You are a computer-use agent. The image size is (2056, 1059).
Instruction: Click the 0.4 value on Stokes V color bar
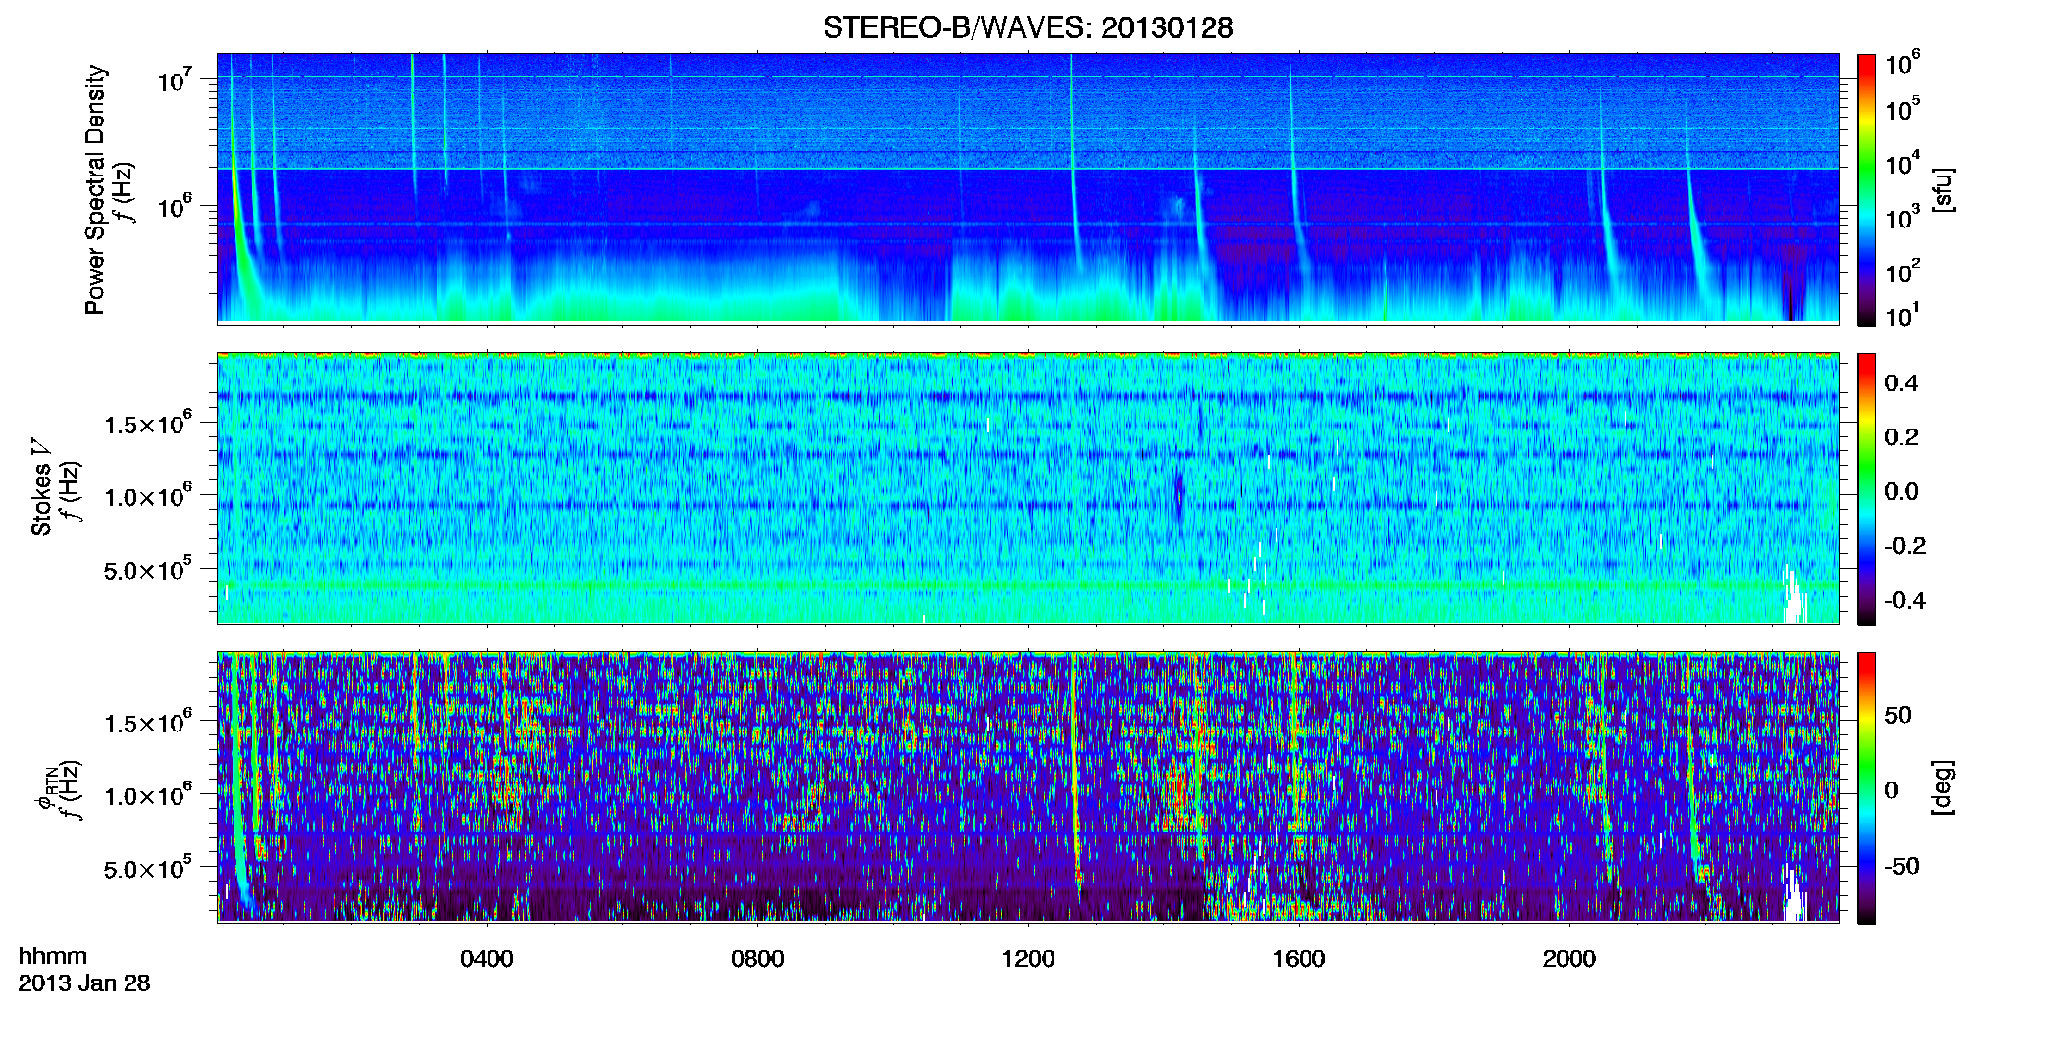[x=1901, y=383]
